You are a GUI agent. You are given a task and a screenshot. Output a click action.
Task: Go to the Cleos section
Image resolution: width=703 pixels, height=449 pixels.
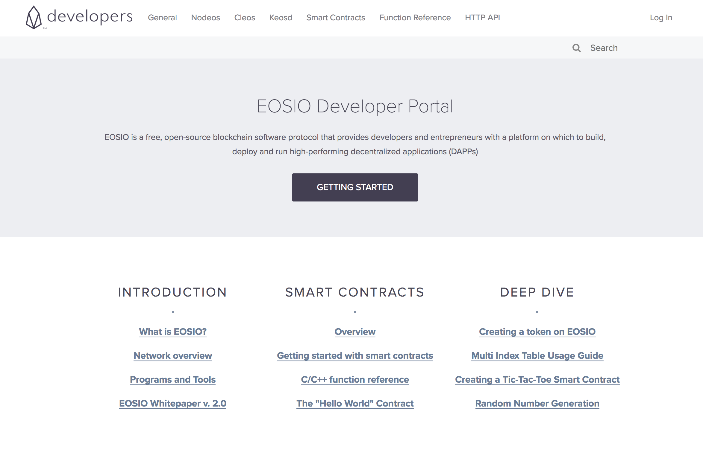(245, 18)
